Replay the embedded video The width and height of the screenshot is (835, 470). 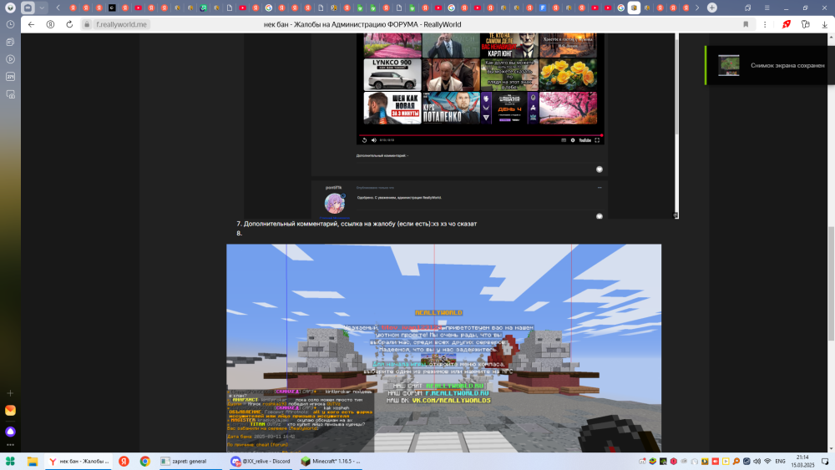(x=364, y=140)
